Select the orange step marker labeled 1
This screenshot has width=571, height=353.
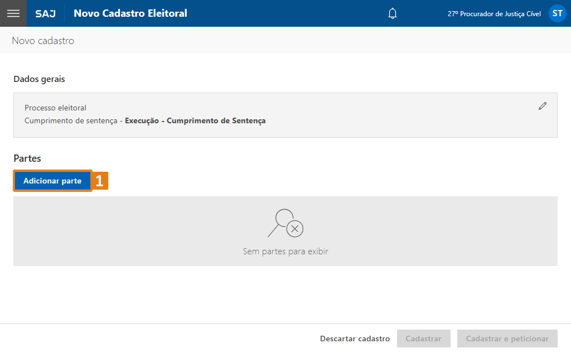tap(100, 180)
